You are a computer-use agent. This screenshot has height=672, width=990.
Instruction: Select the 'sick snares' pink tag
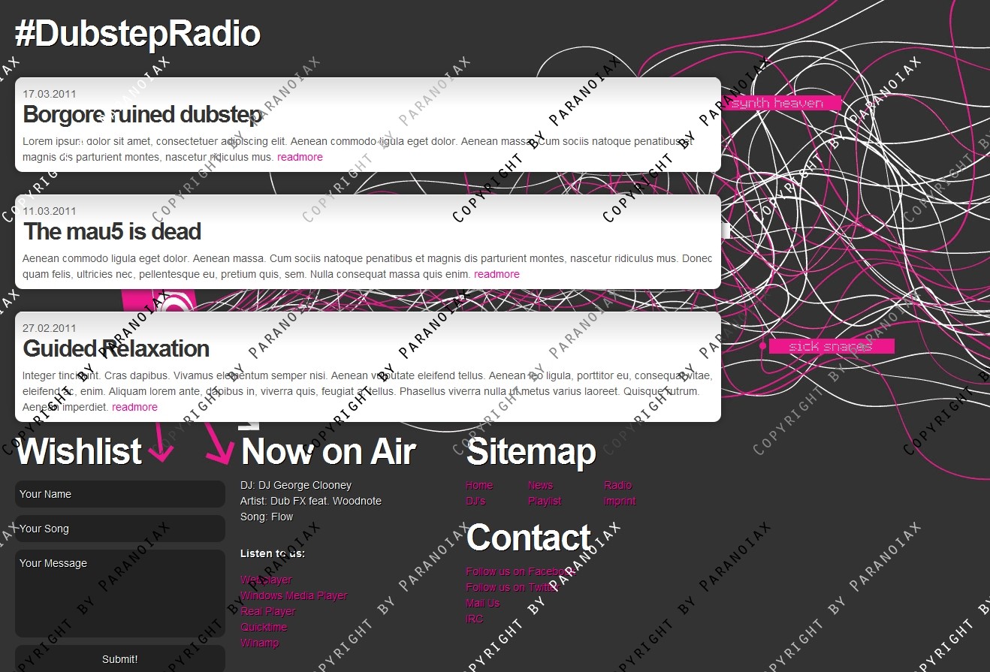(x=831, y=346)
